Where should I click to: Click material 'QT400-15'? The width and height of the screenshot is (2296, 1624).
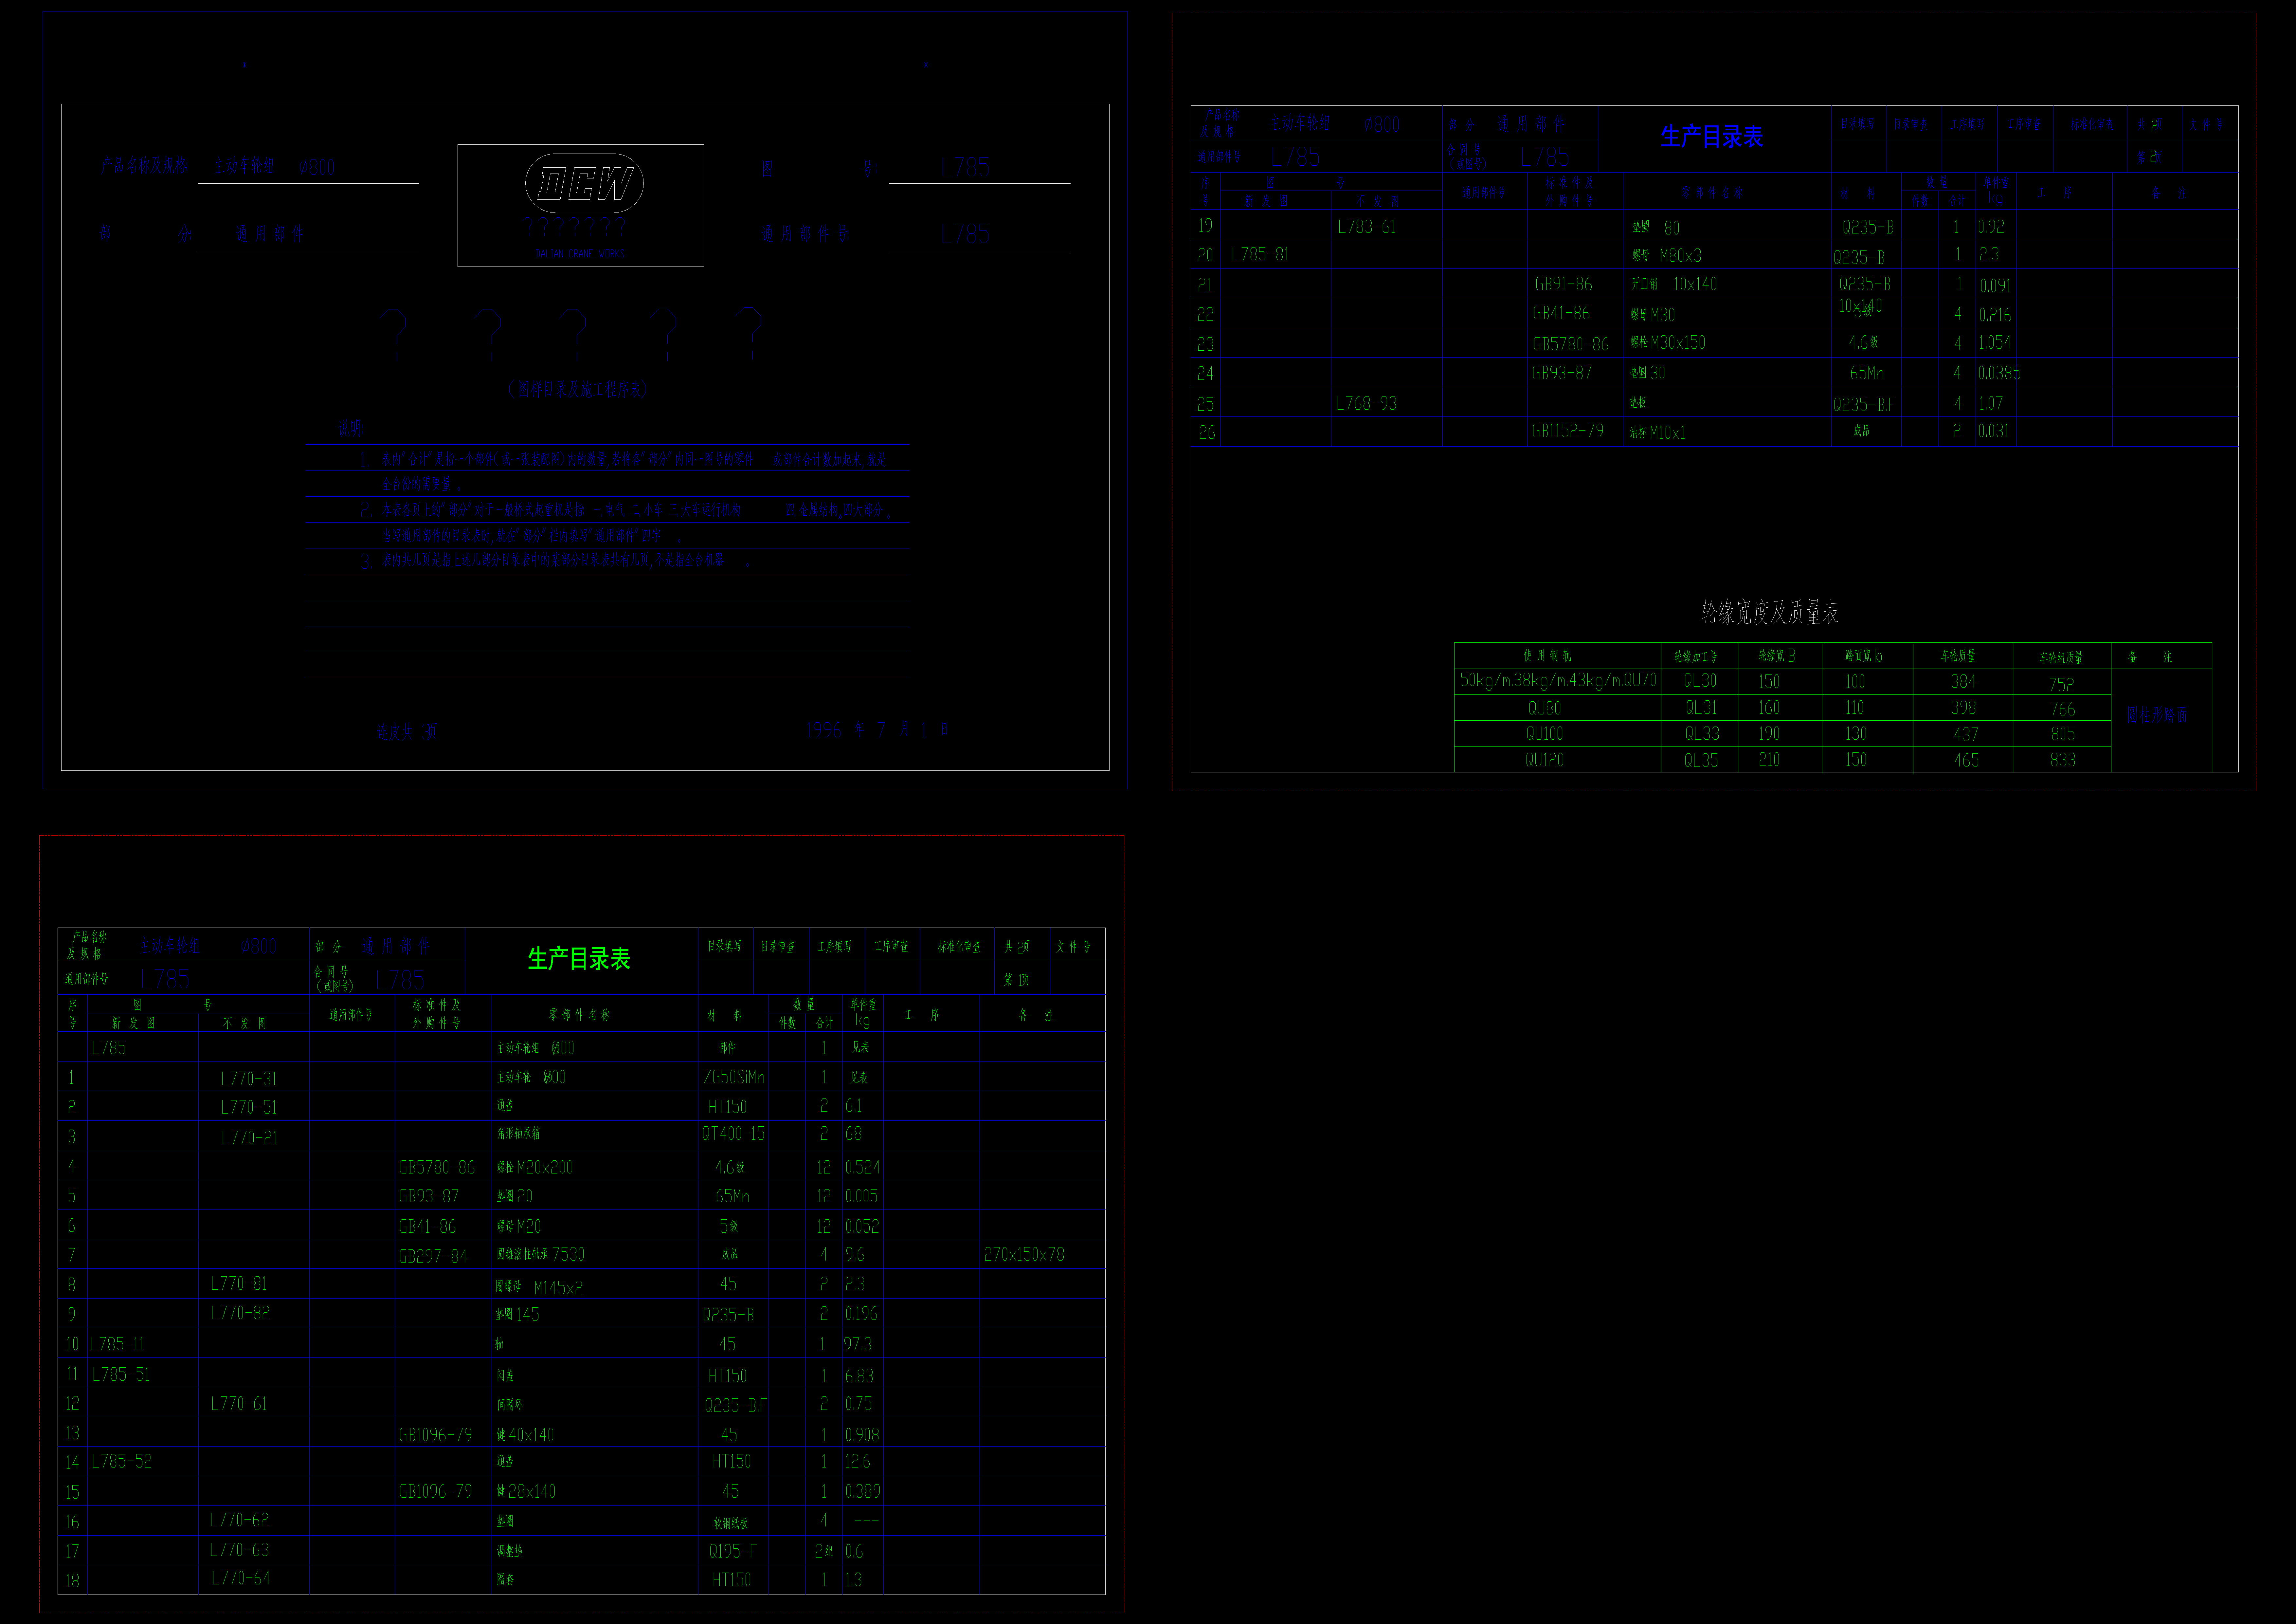pos(733,1134)
